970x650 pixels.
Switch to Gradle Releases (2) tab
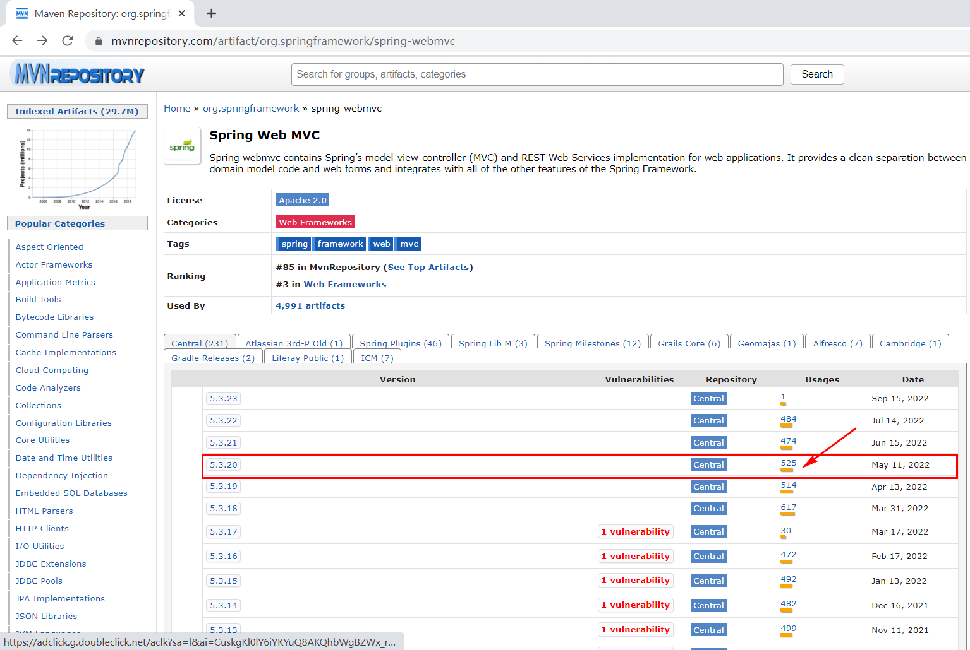(x=213, y=358)
